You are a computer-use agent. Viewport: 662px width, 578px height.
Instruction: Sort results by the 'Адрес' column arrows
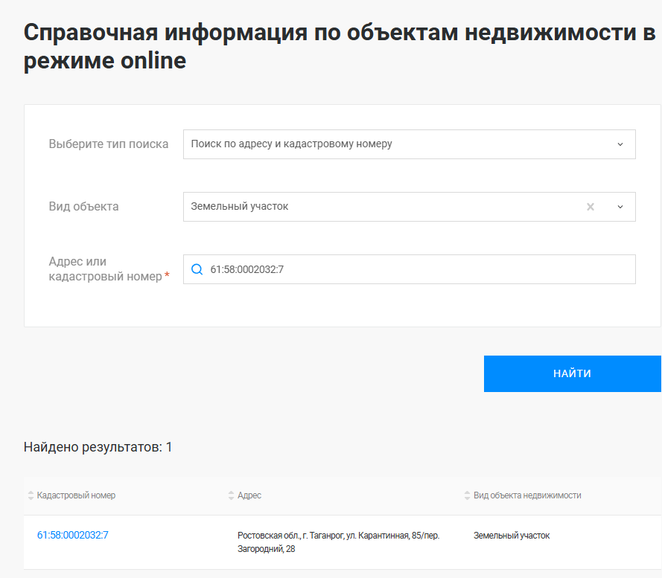(x=231, y=495)
